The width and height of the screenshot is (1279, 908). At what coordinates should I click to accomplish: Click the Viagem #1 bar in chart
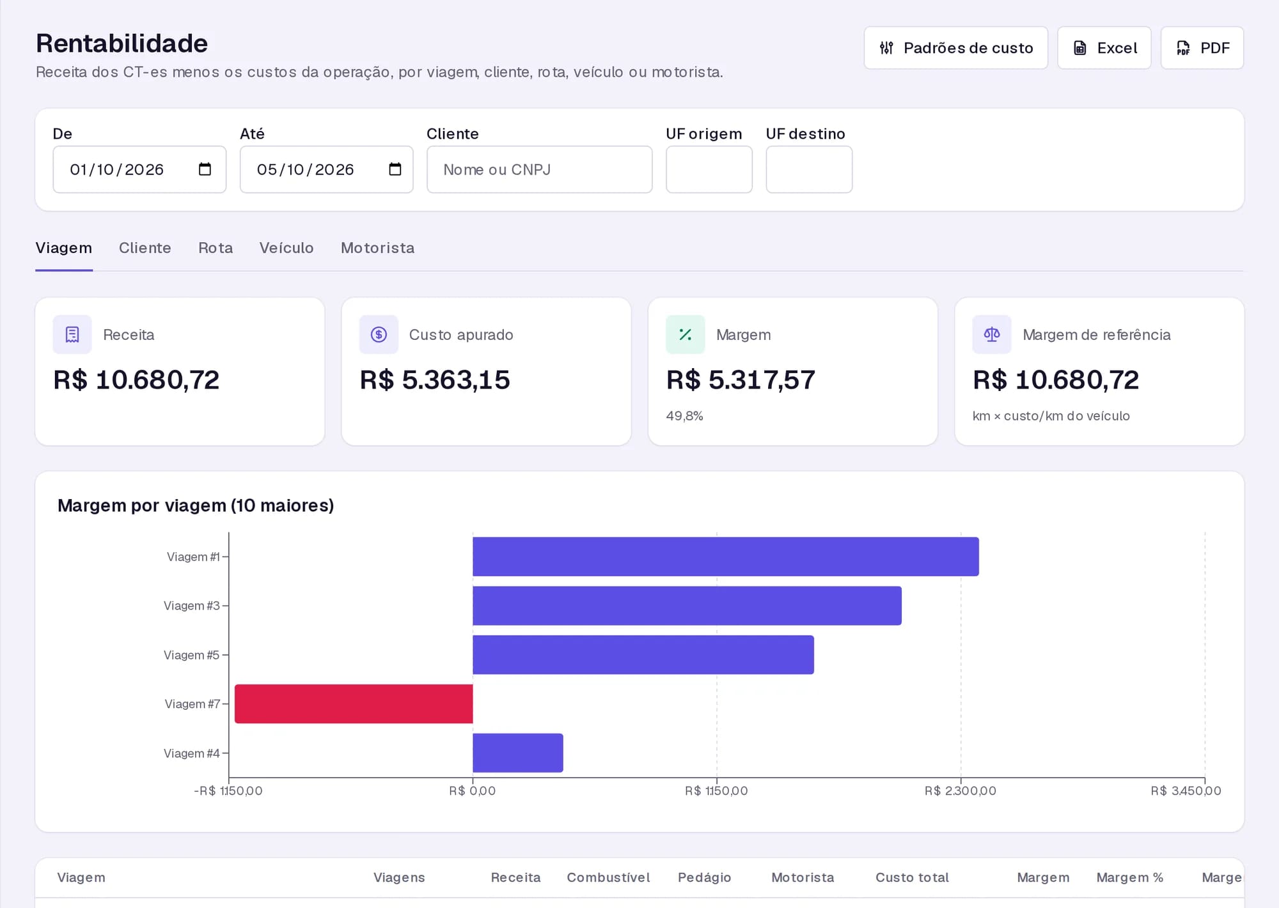click(726, 557)
